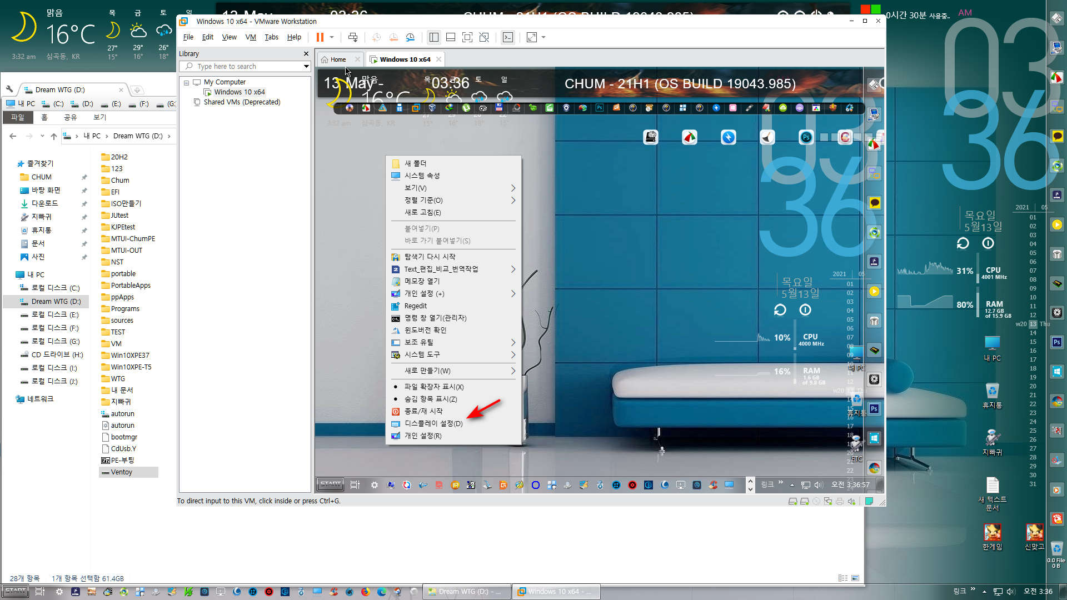
Task: Toggle 파일 확장자 표시(X) option
Action: [x=453, y=387]
